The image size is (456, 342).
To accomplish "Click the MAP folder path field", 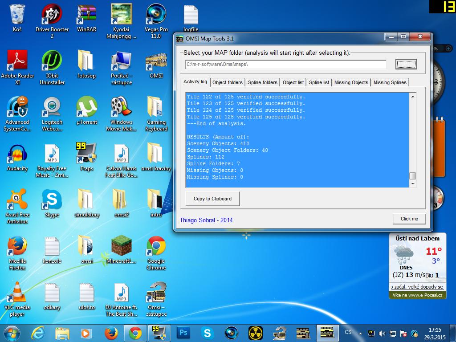I will [x=285, y=65].
